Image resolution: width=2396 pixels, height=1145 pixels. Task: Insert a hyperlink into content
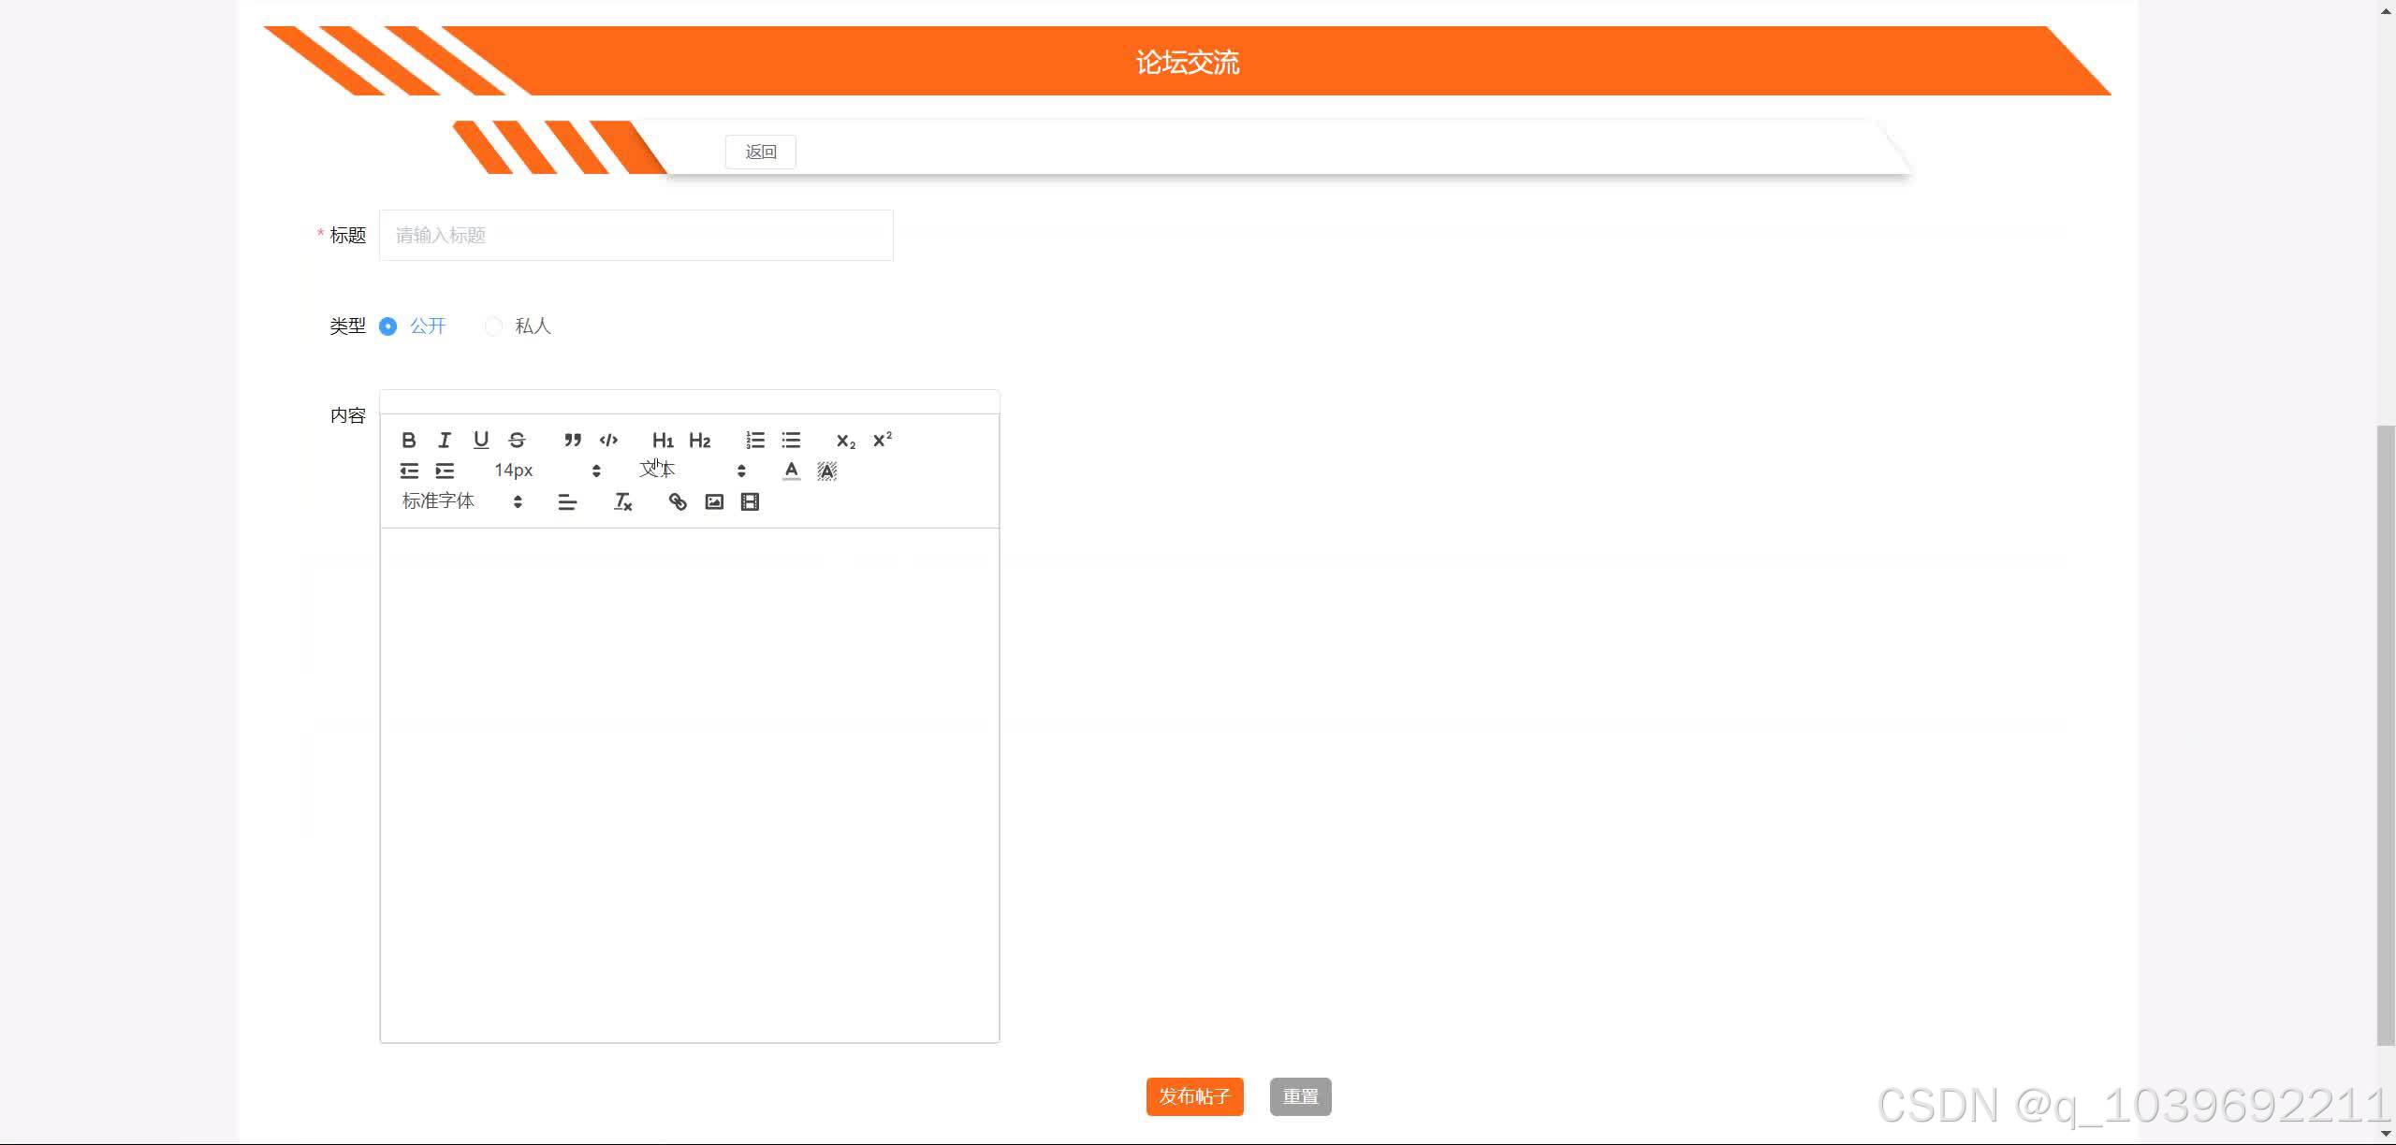[678, 502]
